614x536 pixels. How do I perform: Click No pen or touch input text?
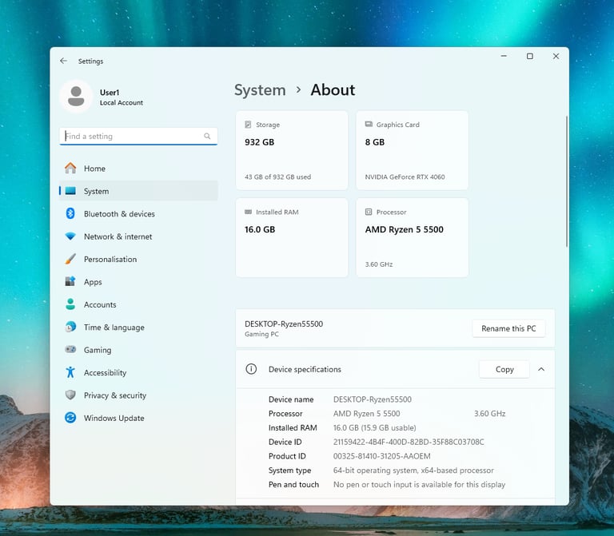point(420,484)
